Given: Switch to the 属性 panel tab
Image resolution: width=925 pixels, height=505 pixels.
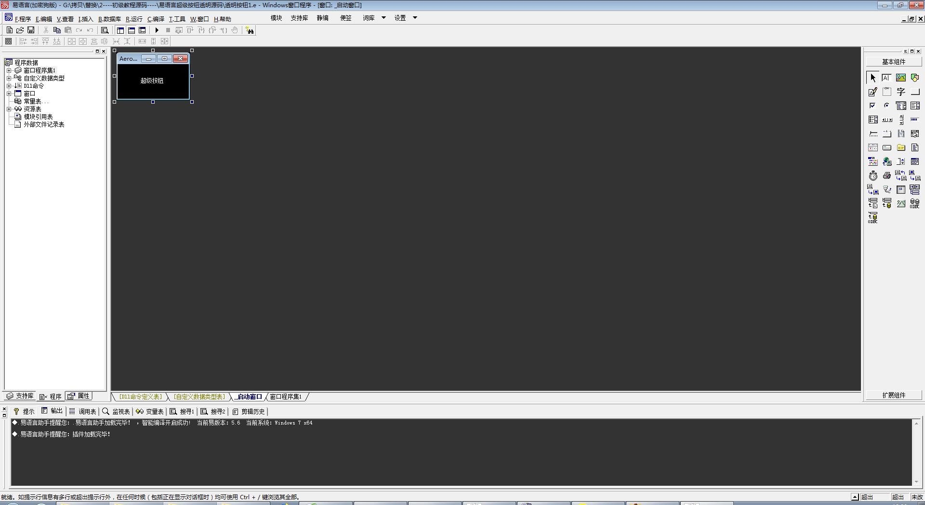Looking at the screenshot, I should coord(79,396).
